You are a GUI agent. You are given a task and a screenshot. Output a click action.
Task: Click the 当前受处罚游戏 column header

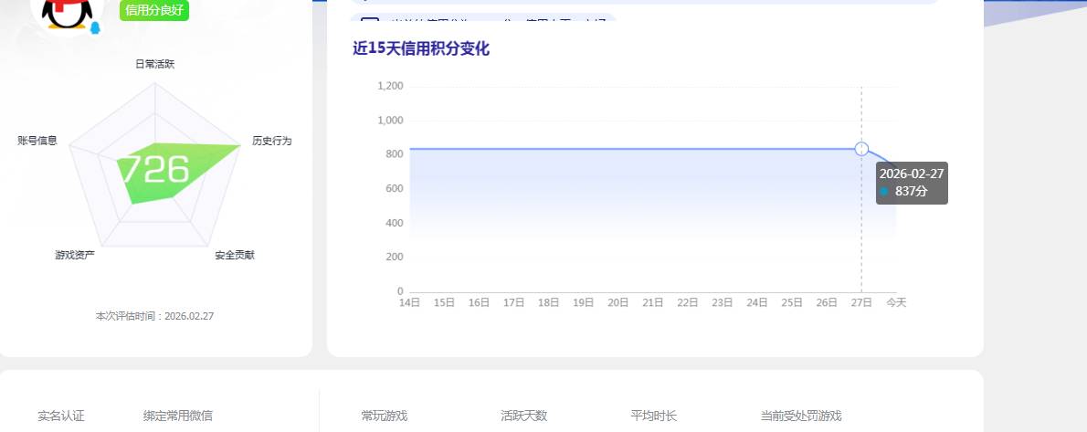801,416
